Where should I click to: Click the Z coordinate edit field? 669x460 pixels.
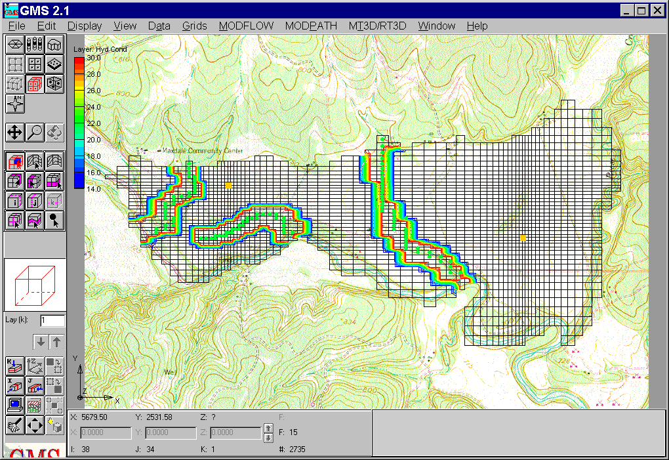[x=236, y=432]
